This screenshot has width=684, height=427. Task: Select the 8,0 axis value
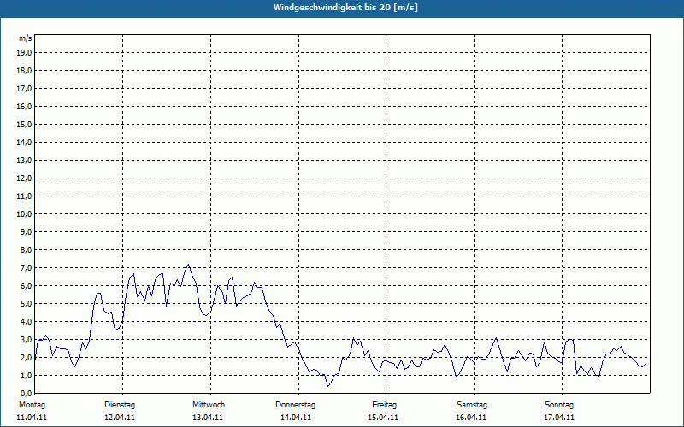[26, 249]
